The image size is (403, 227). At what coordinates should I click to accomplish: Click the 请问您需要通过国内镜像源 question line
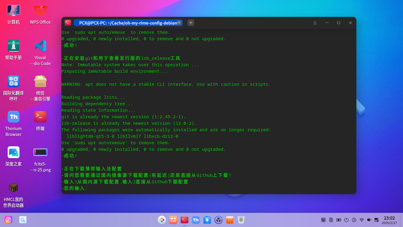(147, 175)
